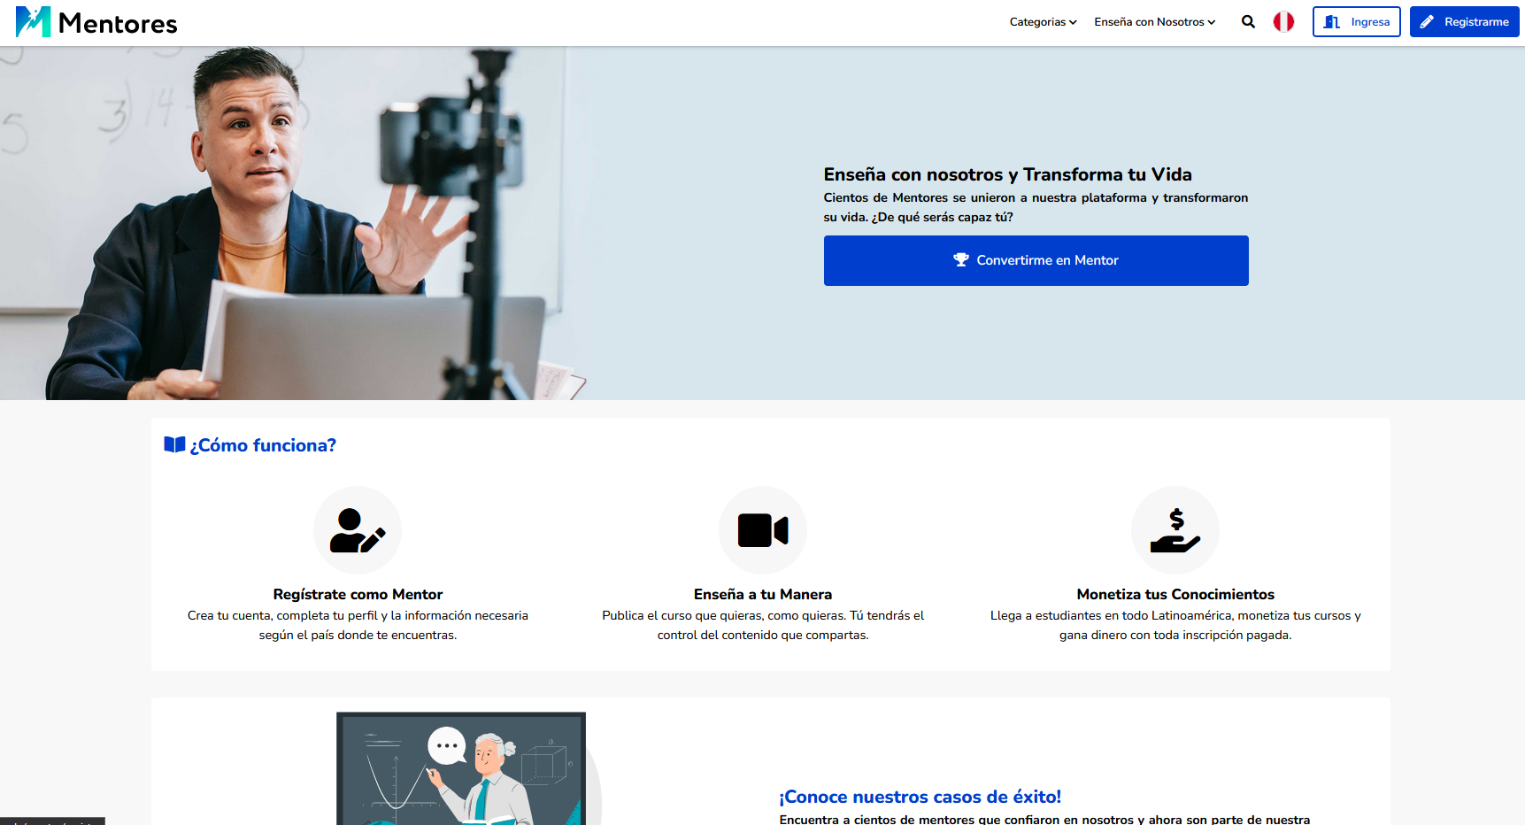Click the video camera icon above Enseña a tu Manera
Screen dimensions: 1525x825
click(x=763, y=530)
